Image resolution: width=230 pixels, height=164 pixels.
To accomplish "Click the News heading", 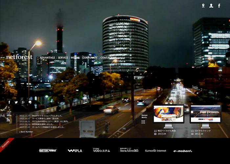I will [9, 115].
